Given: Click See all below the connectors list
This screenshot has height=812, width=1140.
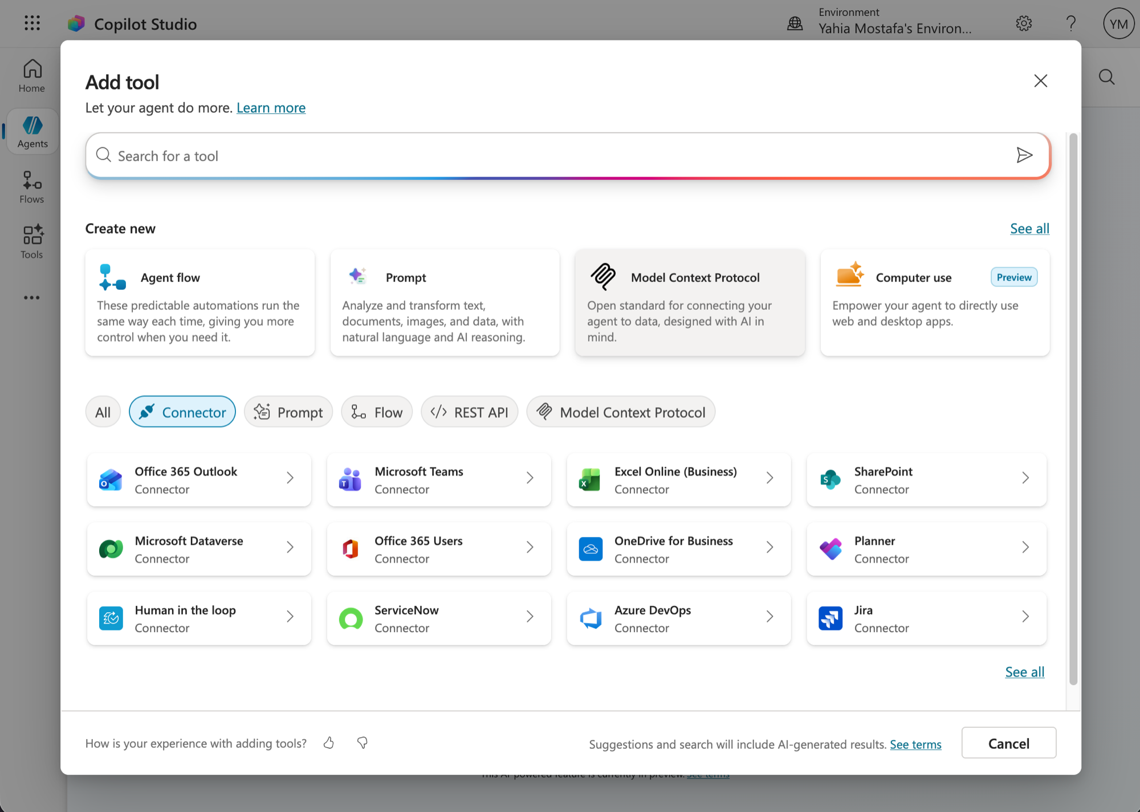Looking at the screenshot, I should 1024,672.
